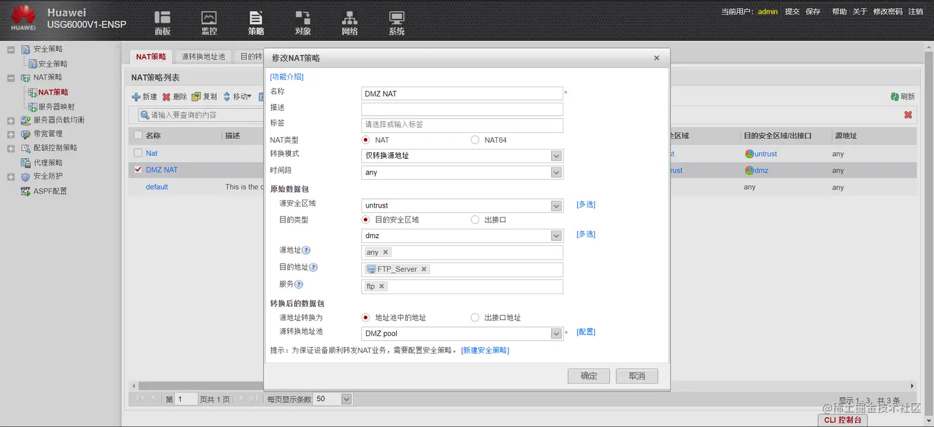This screenshot has width=934, height=427.
Task: Open the 源转换地址池 DMZ pool dropdown
Action: (x=555, y=332)
